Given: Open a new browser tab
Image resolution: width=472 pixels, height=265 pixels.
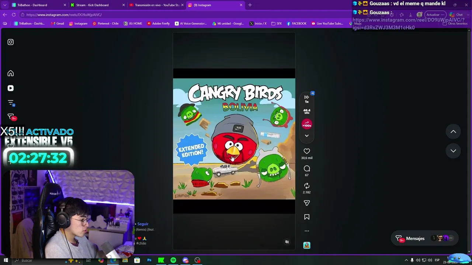Looking at the screenshot, I should tap(250, 5).
